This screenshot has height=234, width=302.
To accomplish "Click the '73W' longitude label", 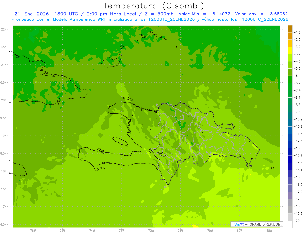I will (x=122, y=230).
